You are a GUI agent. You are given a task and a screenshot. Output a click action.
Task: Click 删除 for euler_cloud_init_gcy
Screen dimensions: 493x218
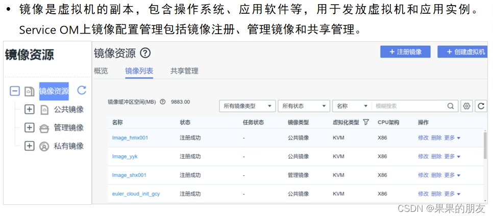coord(436,194)
